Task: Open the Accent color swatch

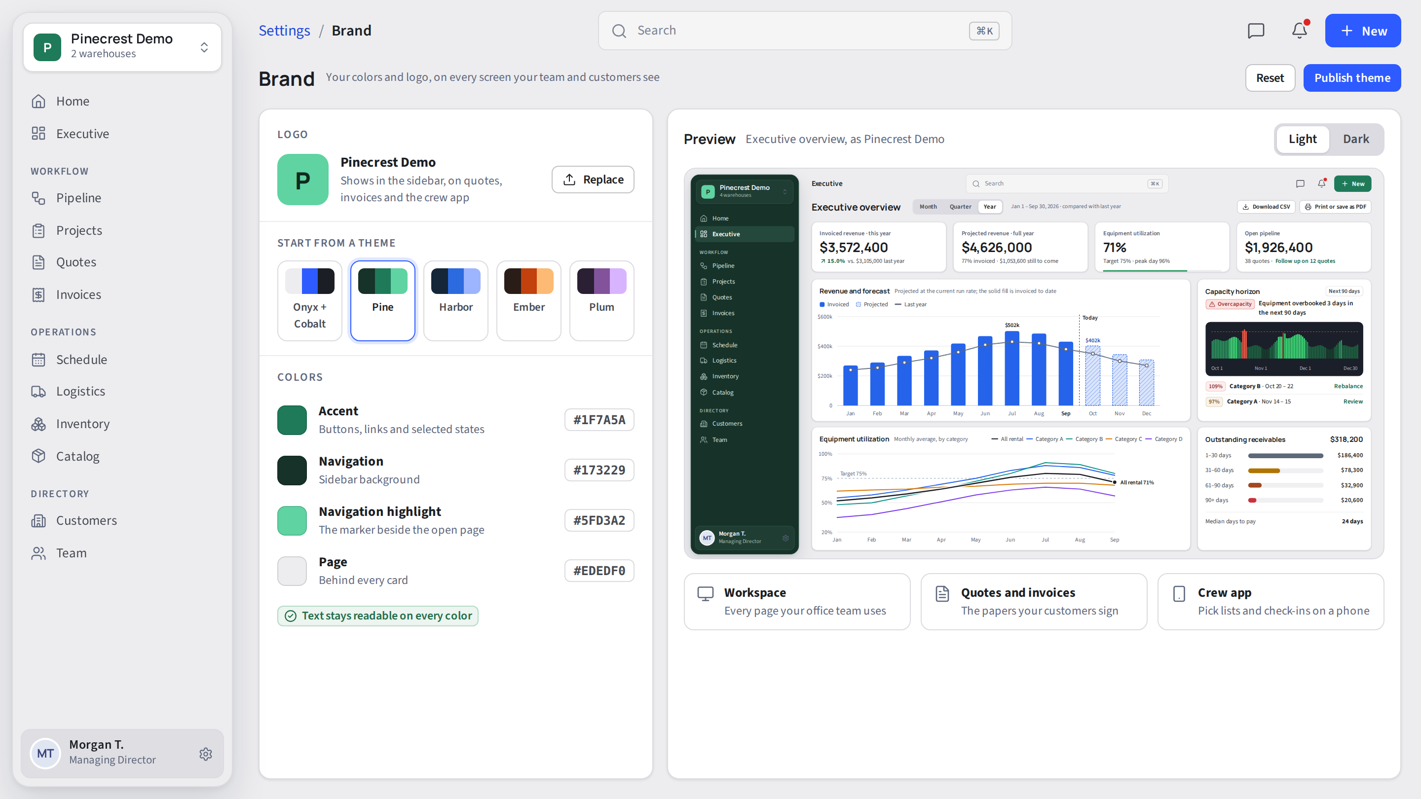Action: [292, 420]
